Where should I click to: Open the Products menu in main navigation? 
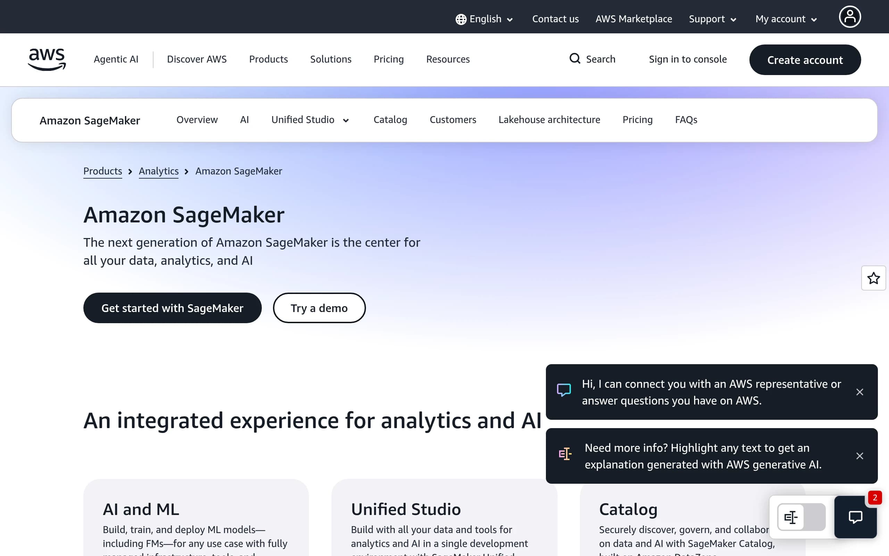coord(268,59)
